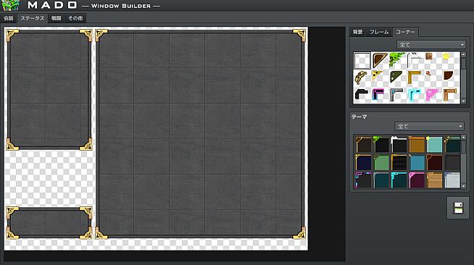Click the theme list scroll-down arrow

(x=463, y=186)
